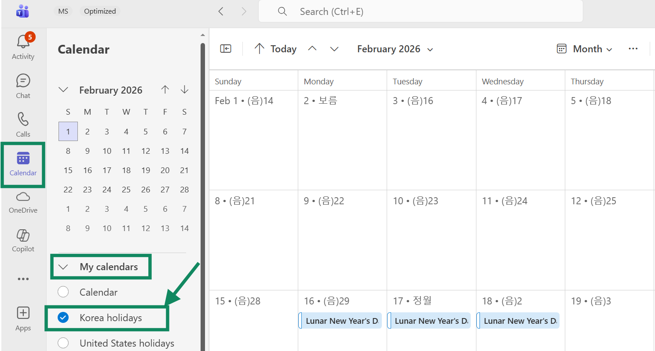This screenshot has height=351, width=655.
Task: Open the Apps store
Action: (x=23, y=319)
